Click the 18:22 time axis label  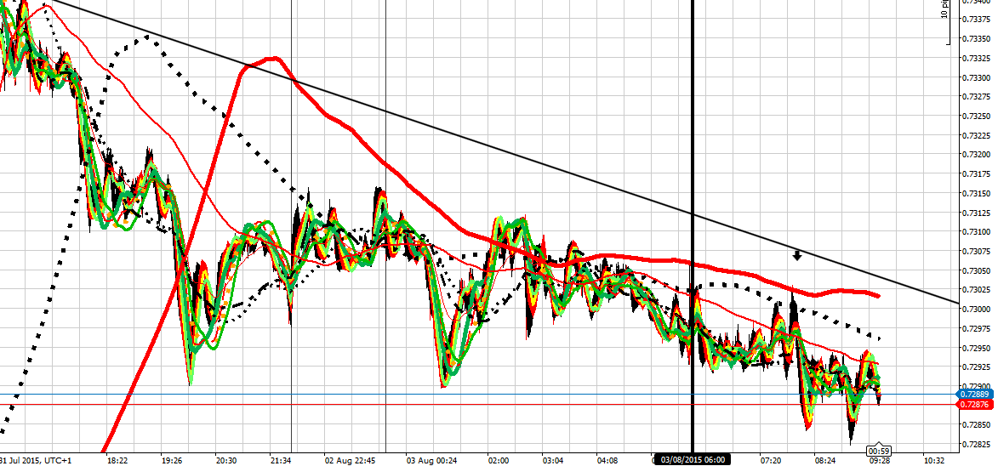coord(118,460)
